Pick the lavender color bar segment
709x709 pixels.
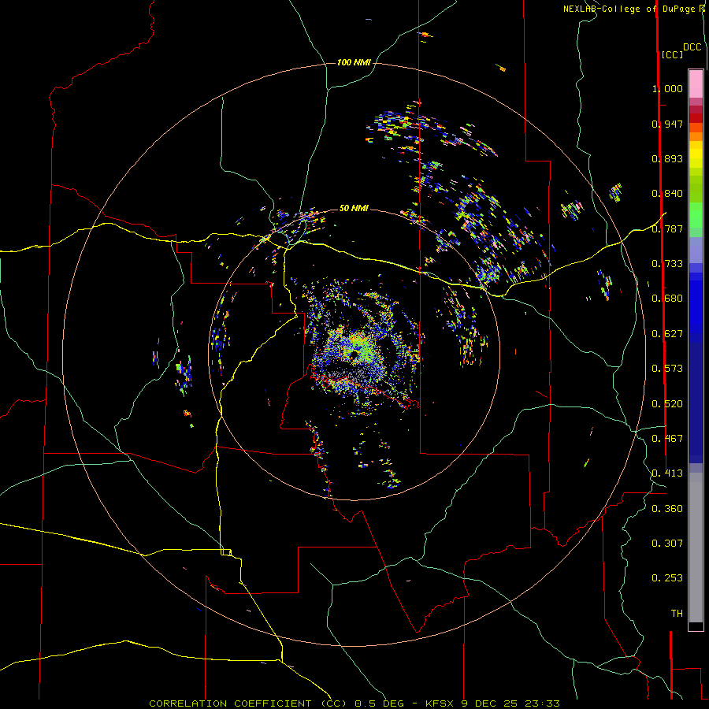click(x=696, y=250)
